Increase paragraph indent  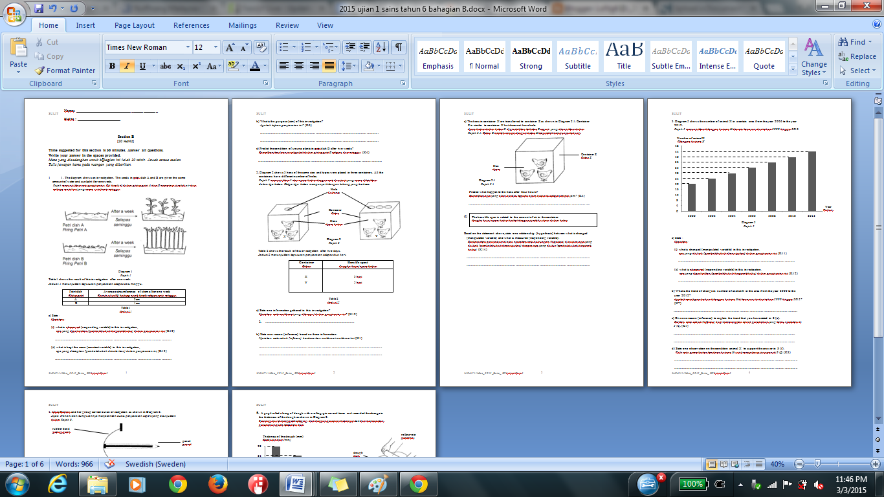coord(366,47)
